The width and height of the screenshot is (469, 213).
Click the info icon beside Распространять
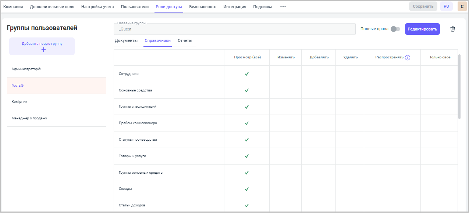click(x=408, y=57)
